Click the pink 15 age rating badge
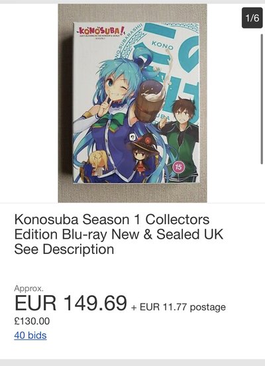Screen dimensions: 265x366 point(178,167)
